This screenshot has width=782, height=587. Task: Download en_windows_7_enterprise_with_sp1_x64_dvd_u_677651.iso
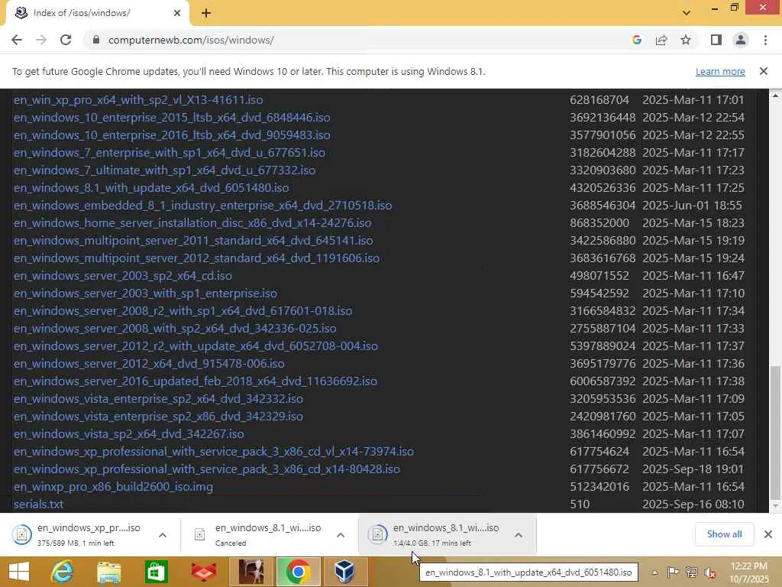coord(169,152)
